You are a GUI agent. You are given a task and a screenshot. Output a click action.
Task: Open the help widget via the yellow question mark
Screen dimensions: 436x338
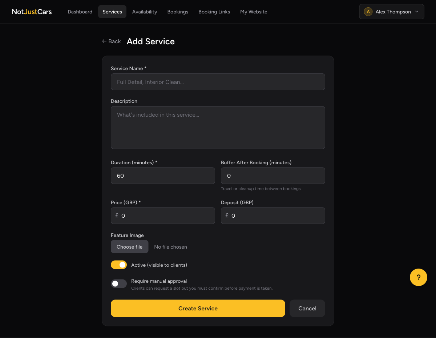click(418, 277)
